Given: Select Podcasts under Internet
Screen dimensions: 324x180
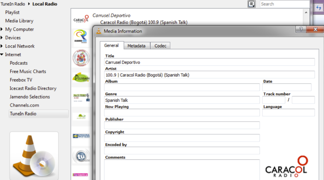Looking at the screenshot, I should click(x=19, y=63).
